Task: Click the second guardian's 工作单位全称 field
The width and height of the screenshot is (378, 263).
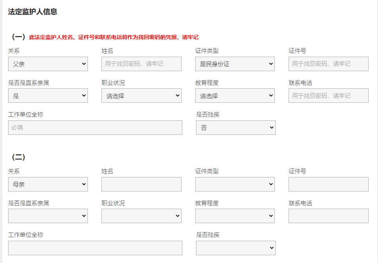Action: point(95,248)
